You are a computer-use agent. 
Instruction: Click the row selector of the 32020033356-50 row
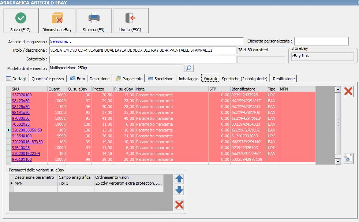click(8, 130)
